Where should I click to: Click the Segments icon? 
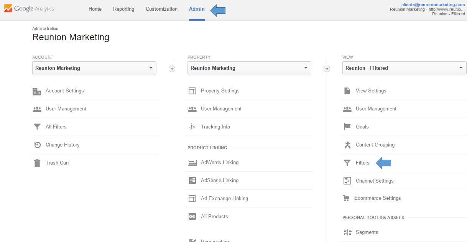click(347, 232)
